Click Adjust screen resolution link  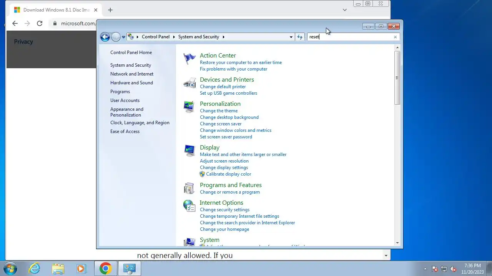pos(224,161)
